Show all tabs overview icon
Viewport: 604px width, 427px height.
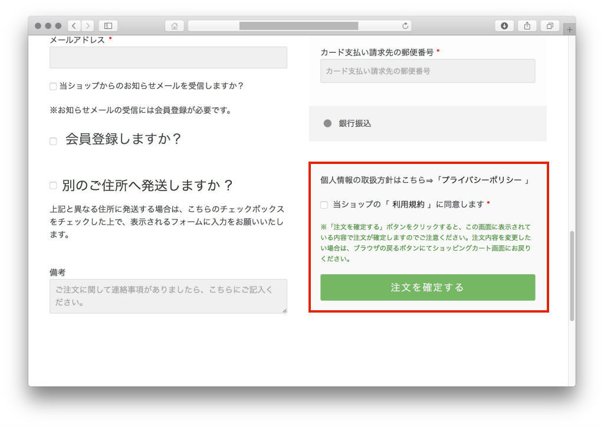tap(550, 26)
